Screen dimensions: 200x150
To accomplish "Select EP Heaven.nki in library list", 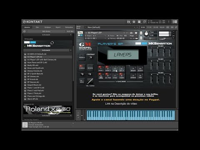I will [33, 82].
